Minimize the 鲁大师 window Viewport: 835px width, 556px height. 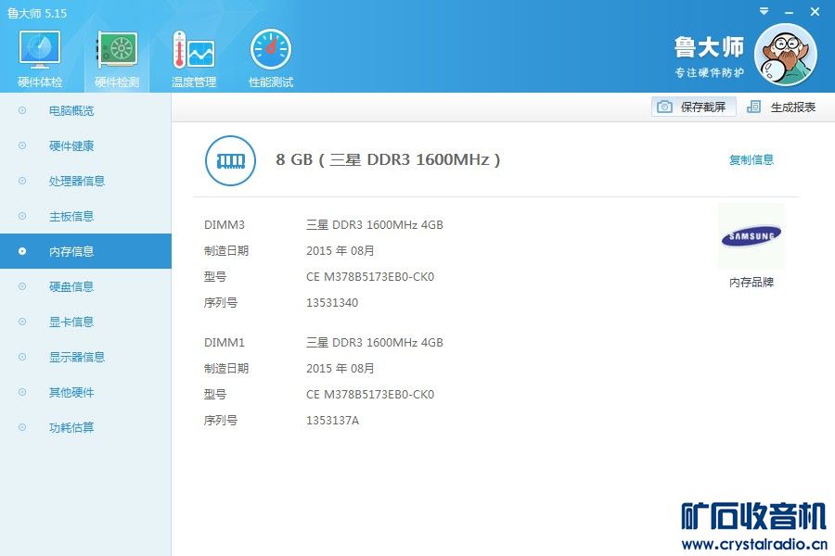point(790,12)
